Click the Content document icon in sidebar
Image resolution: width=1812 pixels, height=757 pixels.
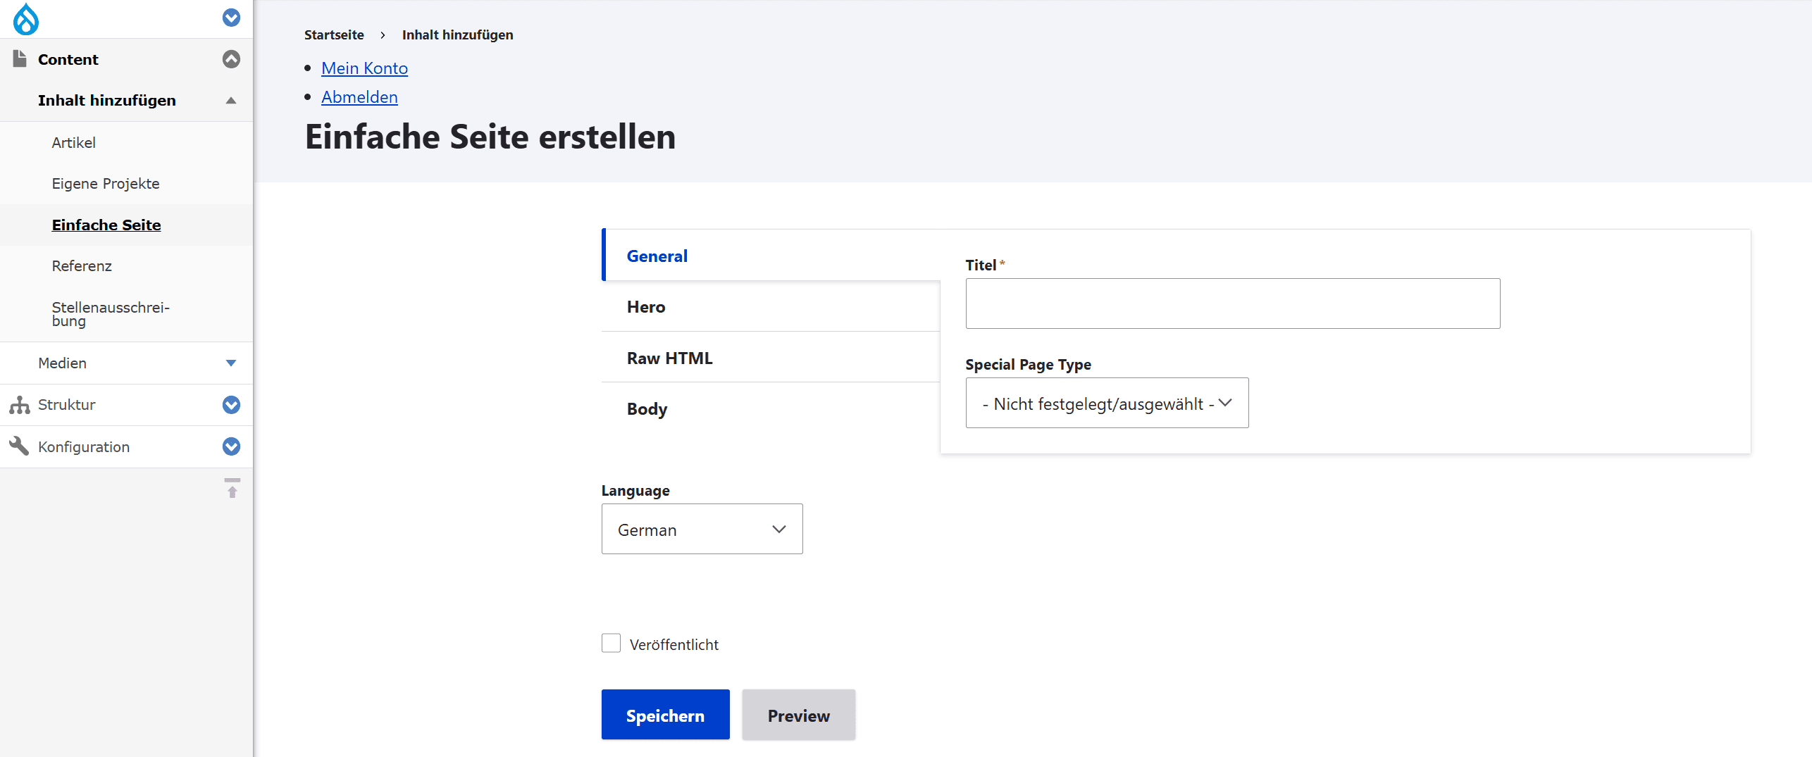(x=20, y=58)
